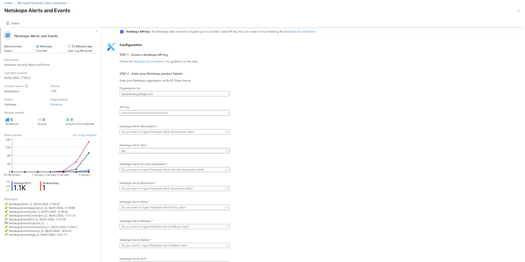
Task: Open Netskope Alerts Remediation dropdown
Action: (x=174, y=132)
